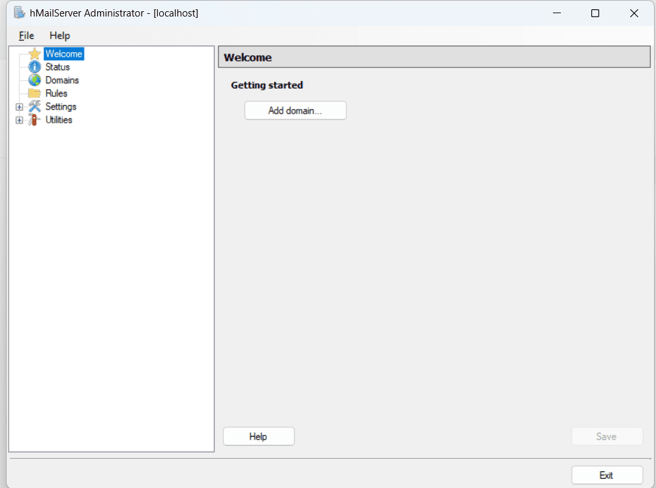Expand the Settings tree node

pyautogui.click(x=19, y=107)
